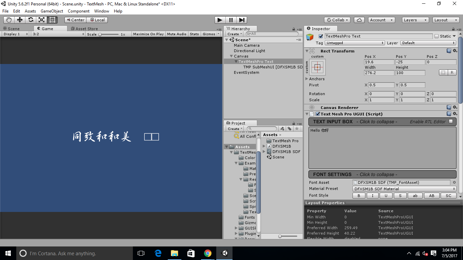The width and height of the screenshot is (463, 260).
Task: Toggle Center pivot mode
Action: (x=75, y=20)
